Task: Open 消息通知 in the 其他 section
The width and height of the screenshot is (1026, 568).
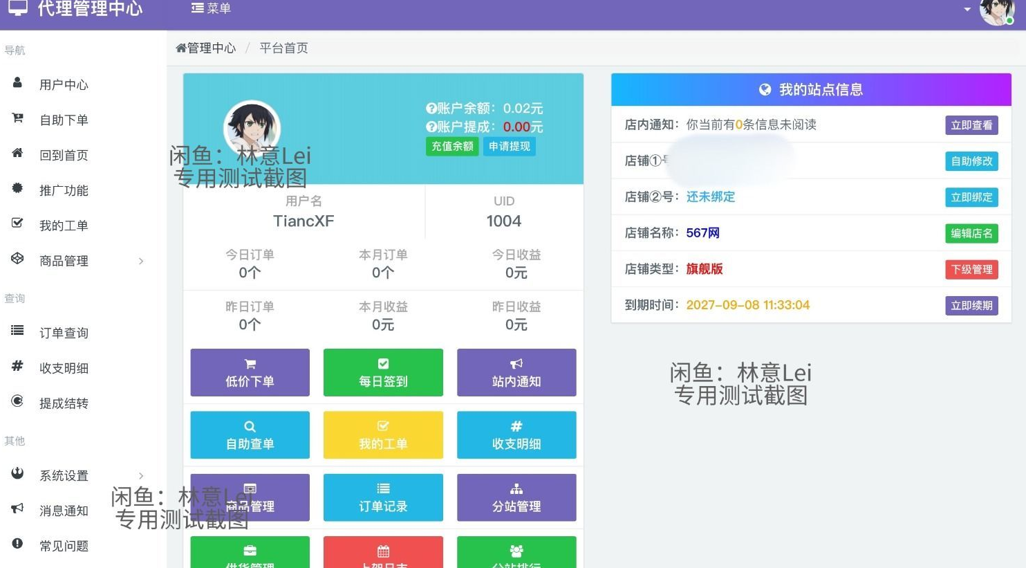Action: coord(64,510)
